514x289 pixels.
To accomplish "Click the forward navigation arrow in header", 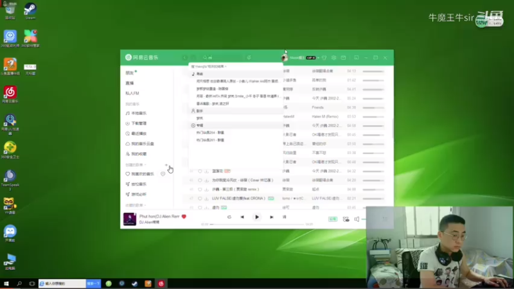I will [x=193, y=58].
